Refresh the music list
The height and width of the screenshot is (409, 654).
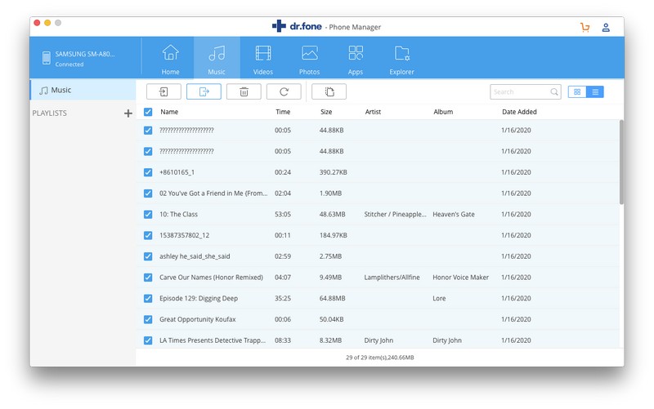[x=284, y=91]
